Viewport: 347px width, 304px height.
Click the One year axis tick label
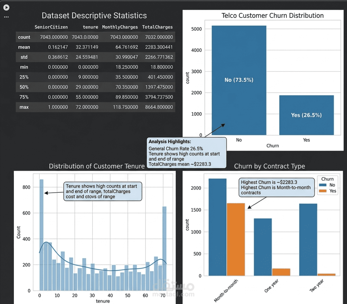[x=271, y=286]
